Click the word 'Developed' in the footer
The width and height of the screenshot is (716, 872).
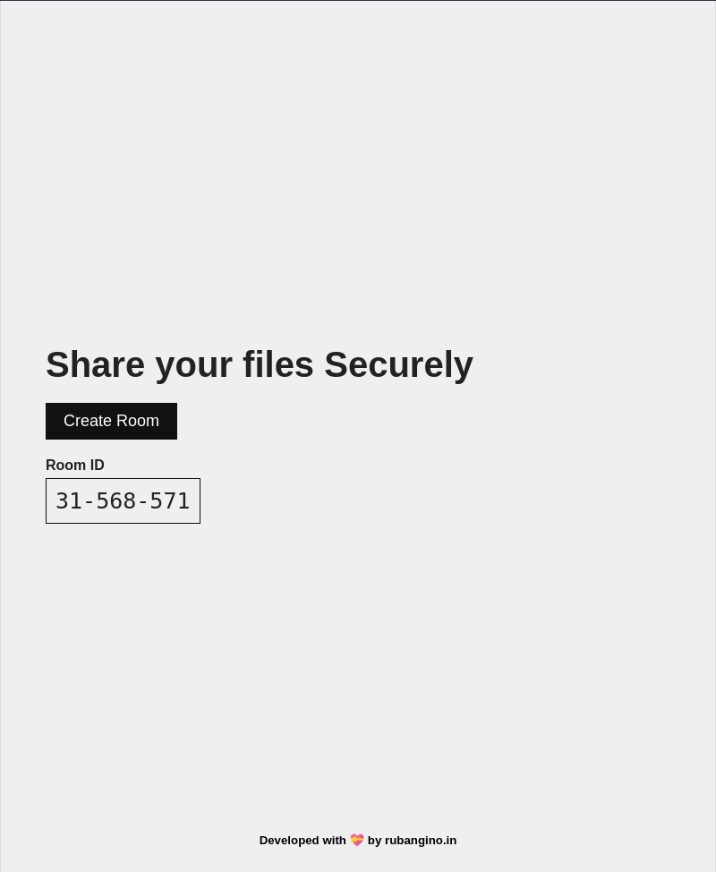coord(289,841)
